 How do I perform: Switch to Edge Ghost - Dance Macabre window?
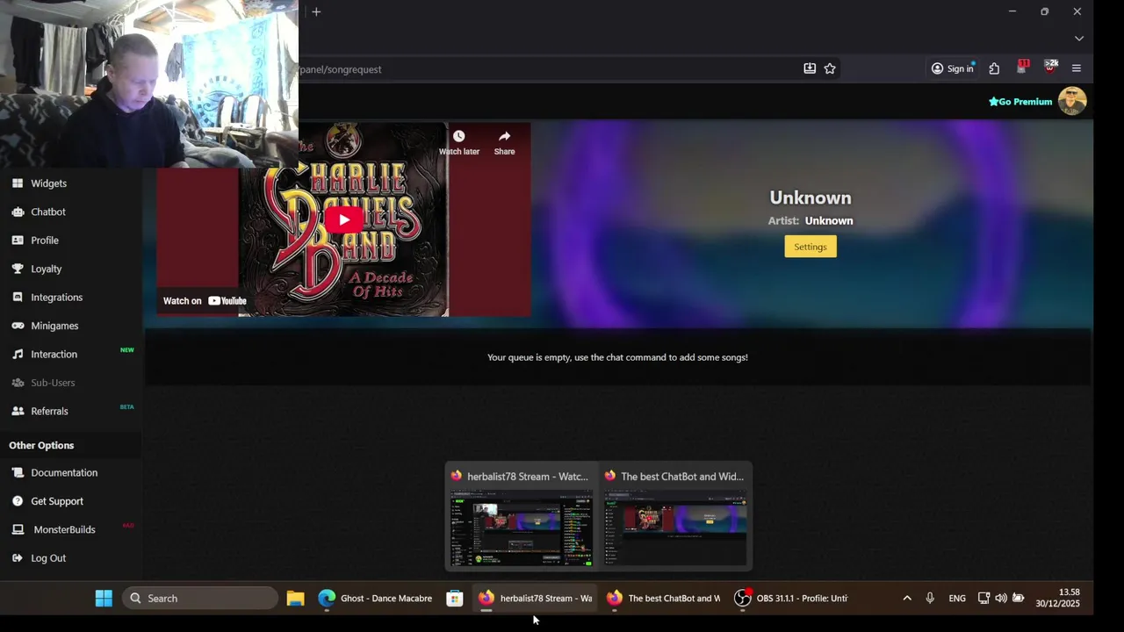point(375,599)
